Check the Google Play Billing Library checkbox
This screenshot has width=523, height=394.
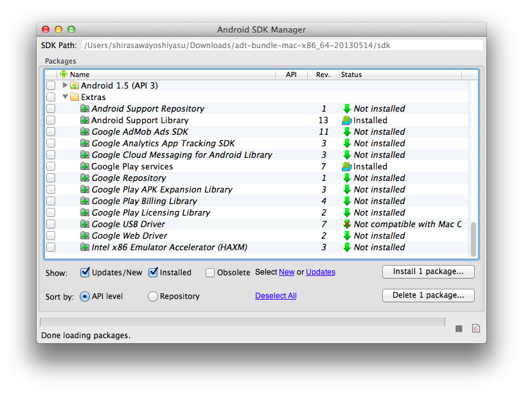pyautogui.click(x=51, y=201)
